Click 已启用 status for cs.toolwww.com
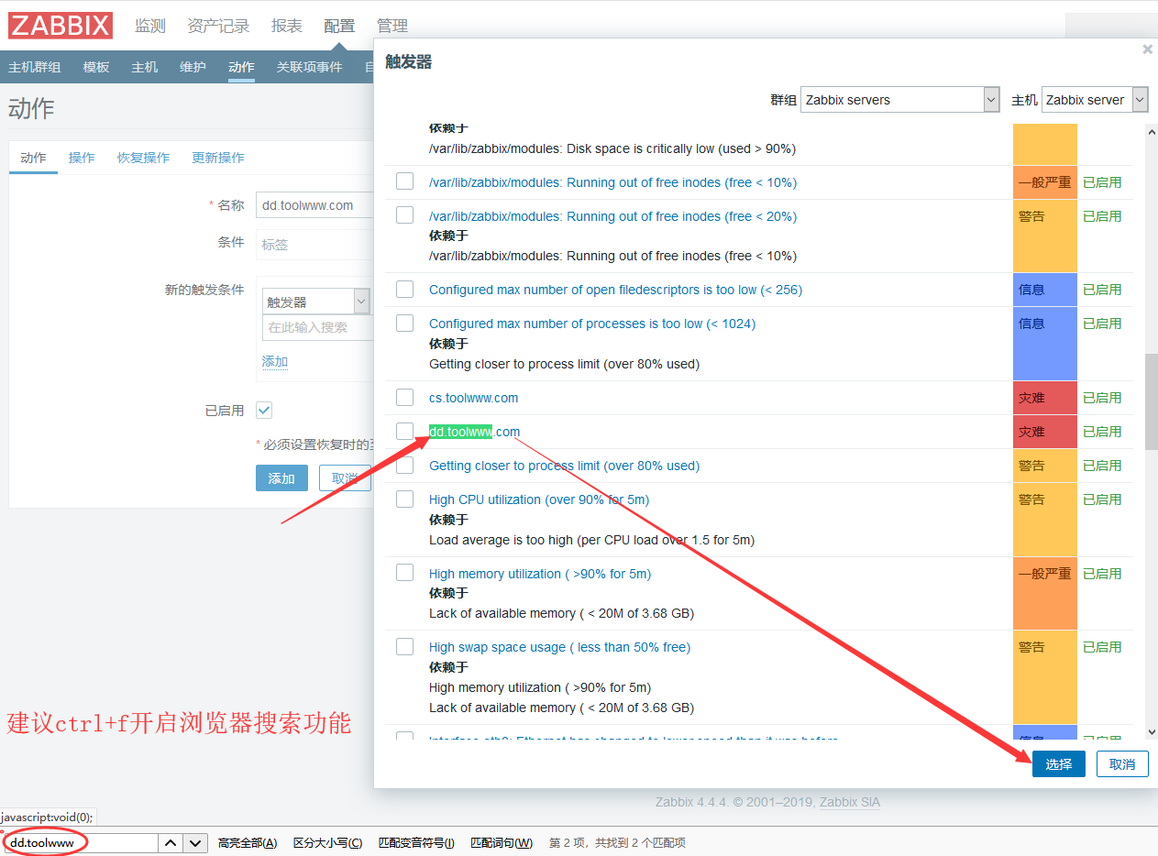The width and height of the screenshot is (1158, 856). coord(1102,398)
